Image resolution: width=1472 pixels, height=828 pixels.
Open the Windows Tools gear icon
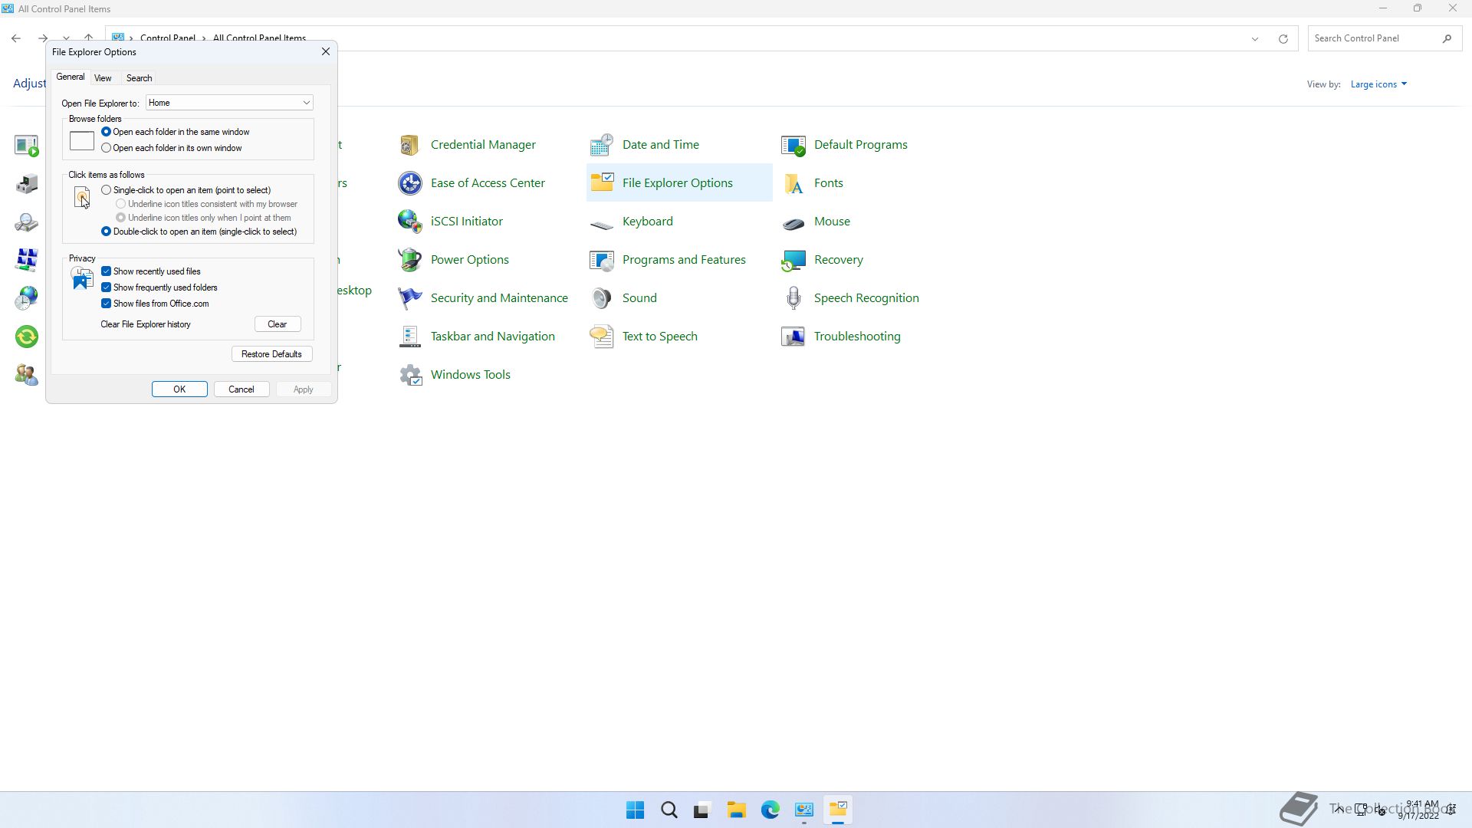409,375
